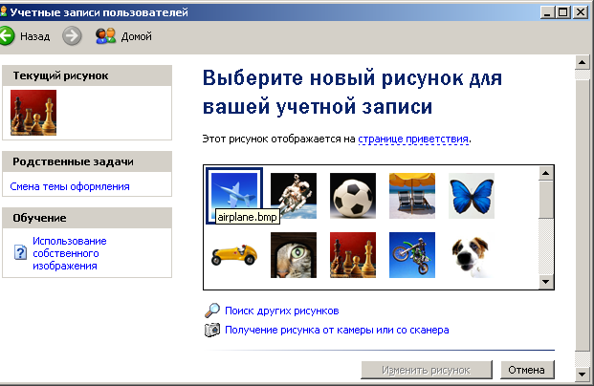
Task: Click the help question mark icon
Action: (20, 252)
